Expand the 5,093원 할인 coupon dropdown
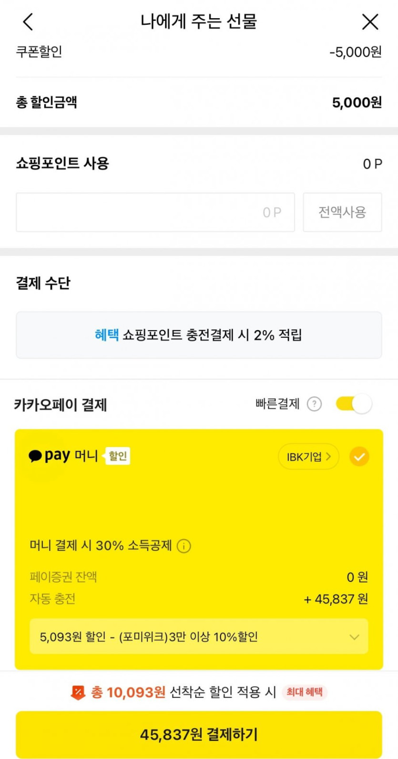This screenshot has height=759, width=398. (198, 637)
